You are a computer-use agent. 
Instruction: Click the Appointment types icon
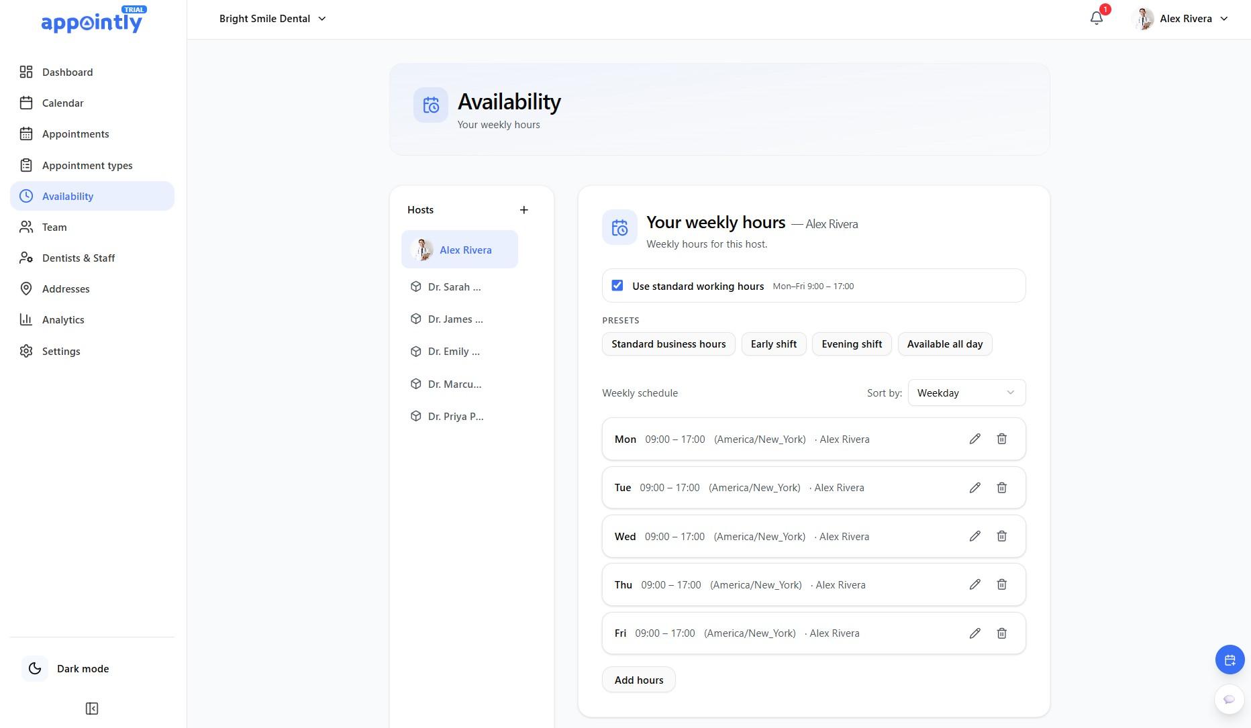26,165
